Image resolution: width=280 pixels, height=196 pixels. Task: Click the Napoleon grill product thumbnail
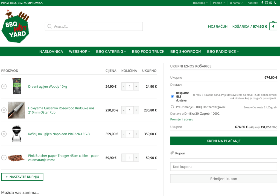[x=17, y=134]
